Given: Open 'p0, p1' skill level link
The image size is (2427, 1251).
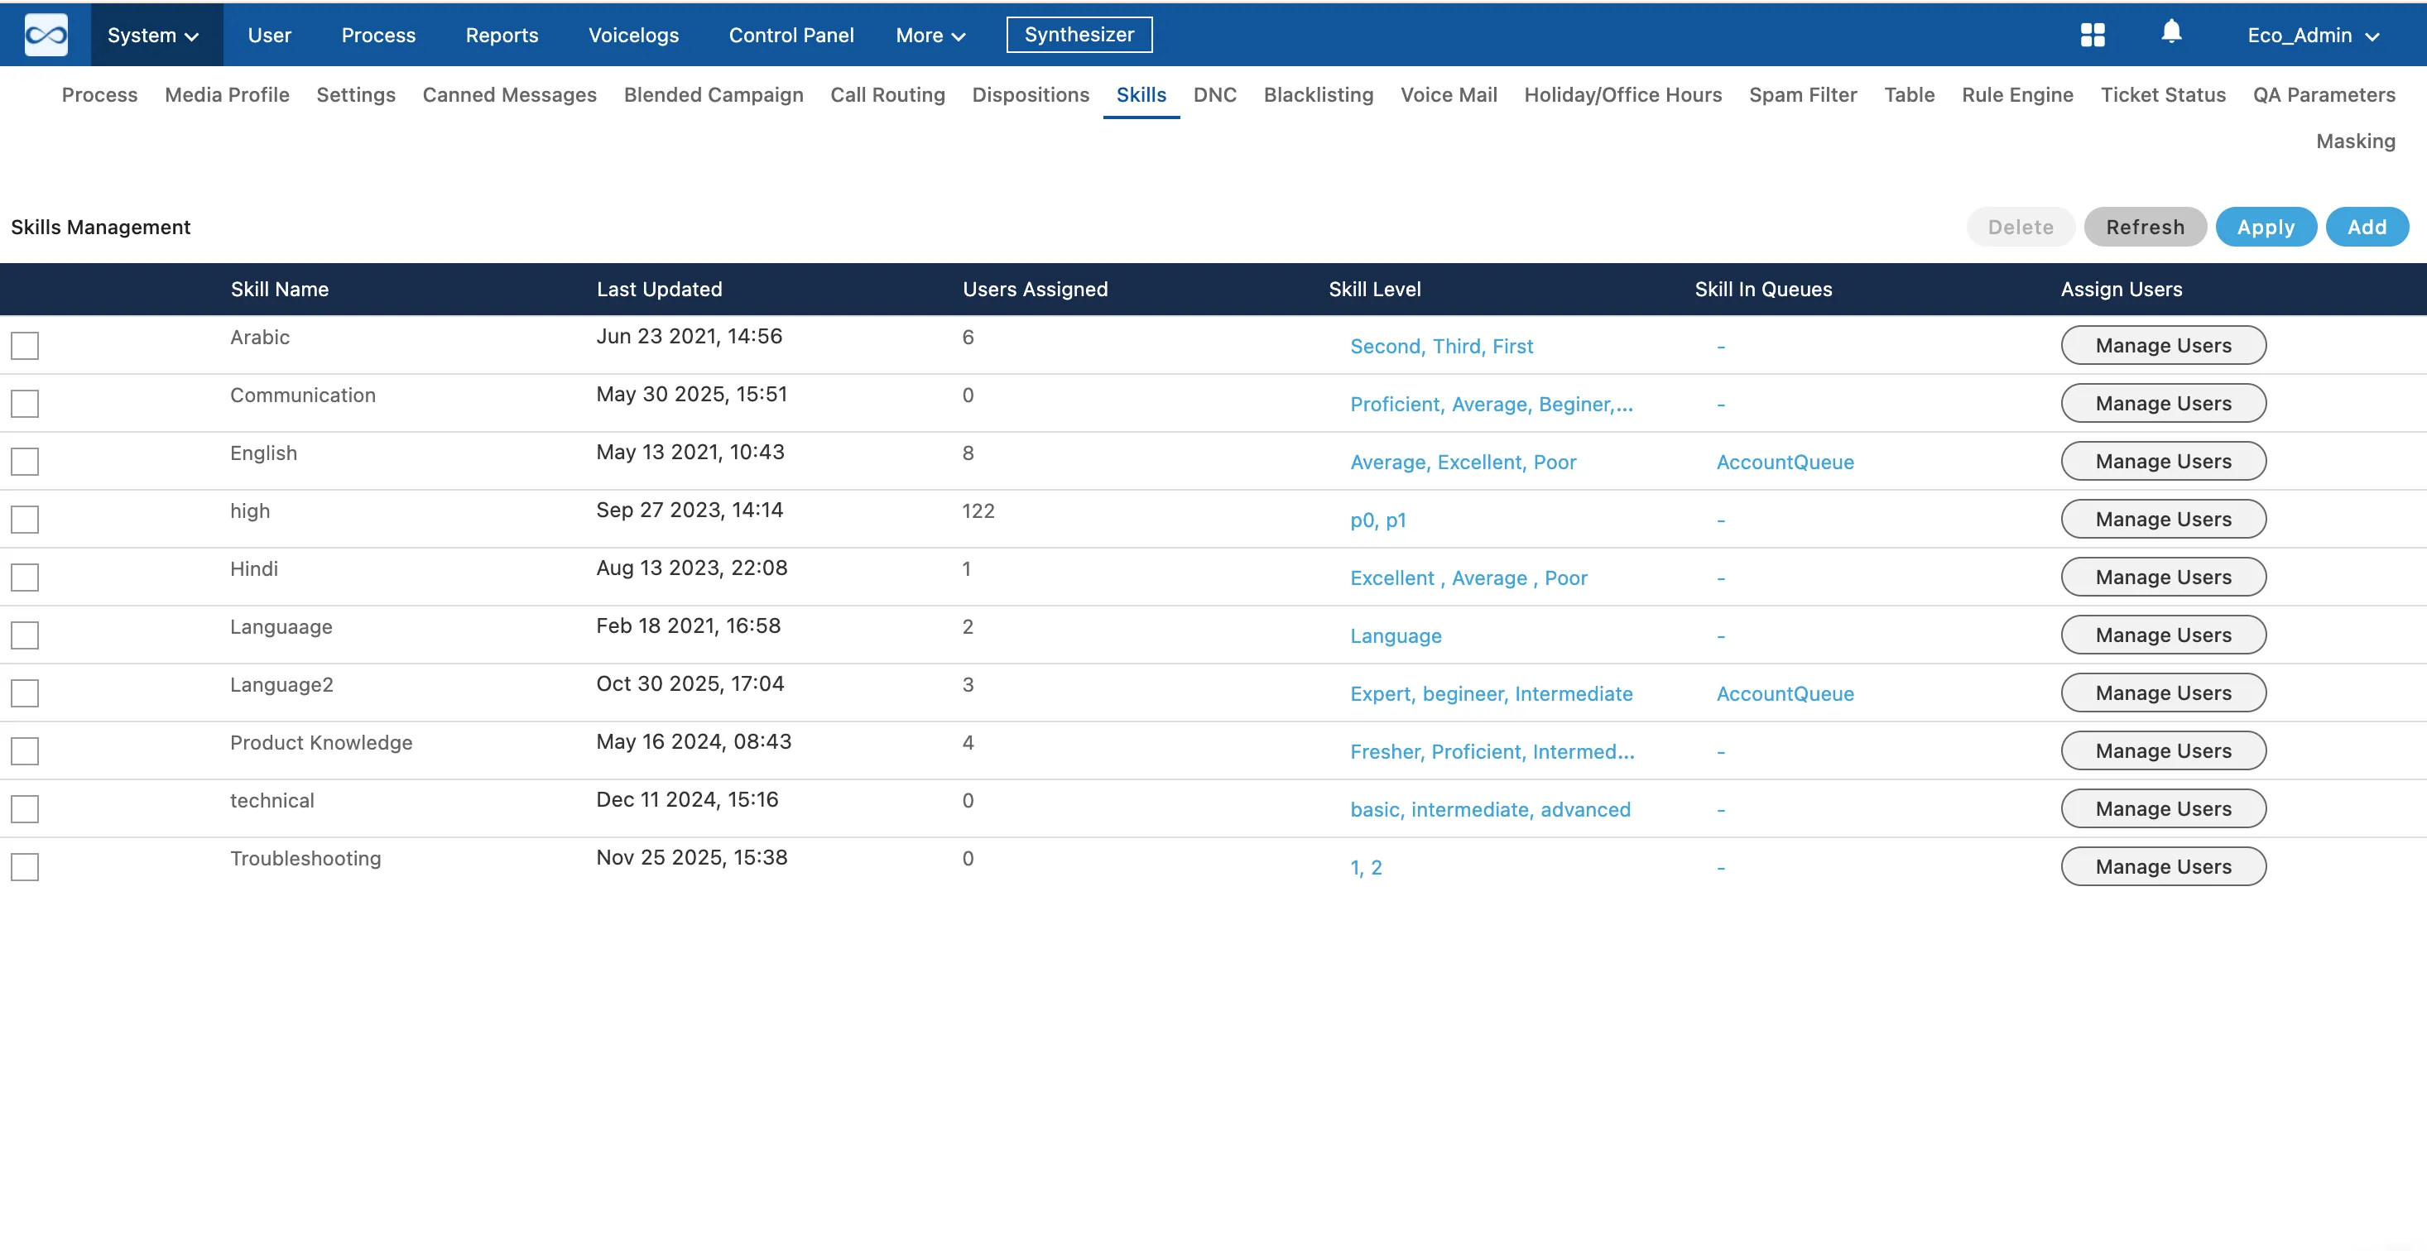Looking at the screenshot, I should (1377, 520).
